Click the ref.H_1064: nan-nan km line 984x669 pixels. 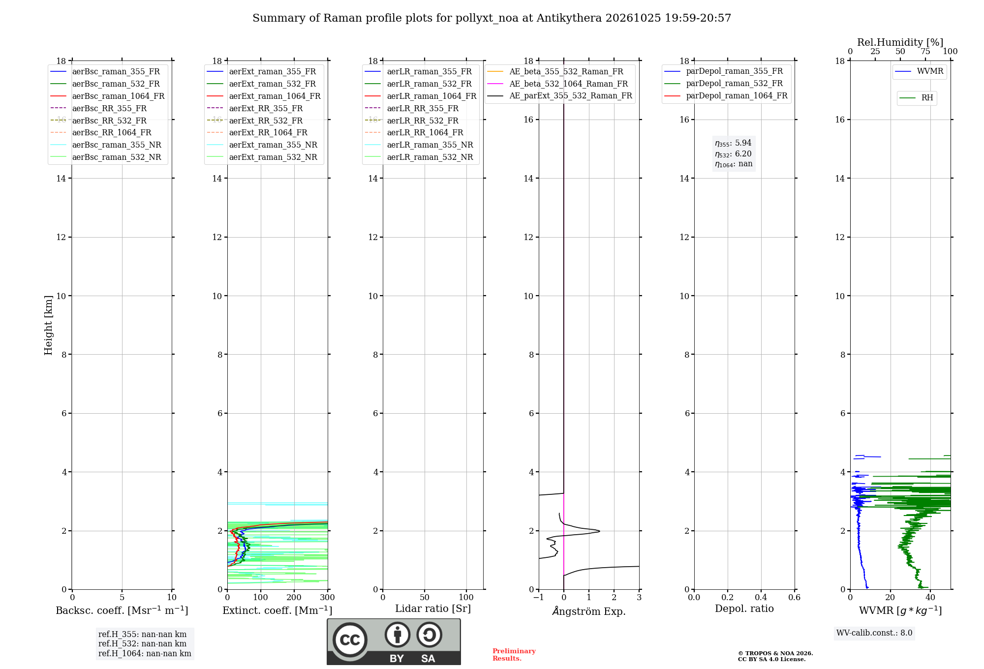(x=145, y=654)
